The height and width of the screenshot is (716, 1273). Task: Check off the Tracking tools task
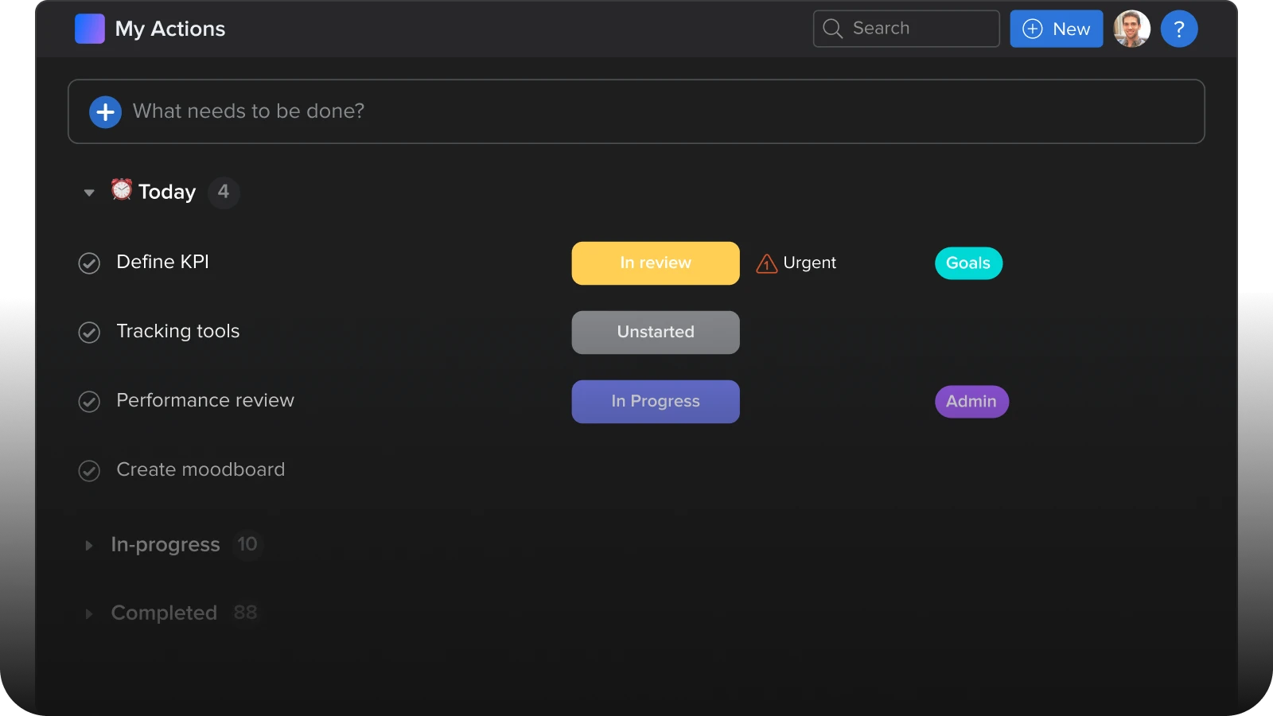(89, 333)
